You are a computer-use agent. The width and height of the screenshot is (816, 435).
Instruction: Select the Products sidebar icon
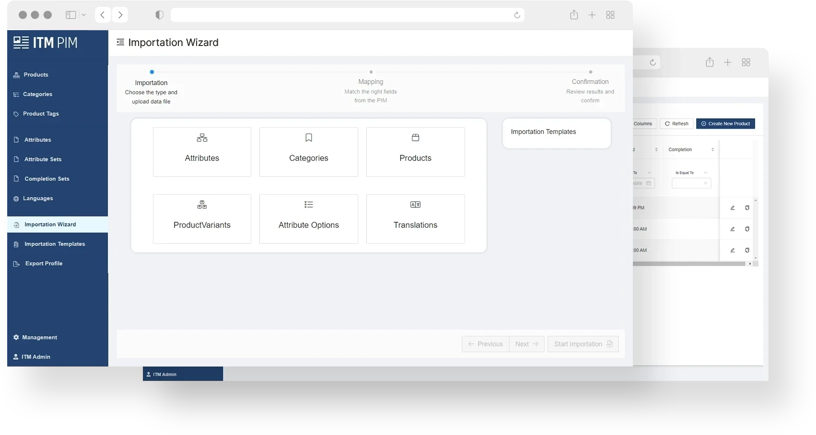click(16, 75)
